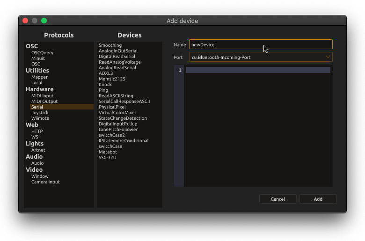The height and width of the screenshot is (241, 365).
Task: Choose the DigitalInputPullup device
Action: pos(118,124)
